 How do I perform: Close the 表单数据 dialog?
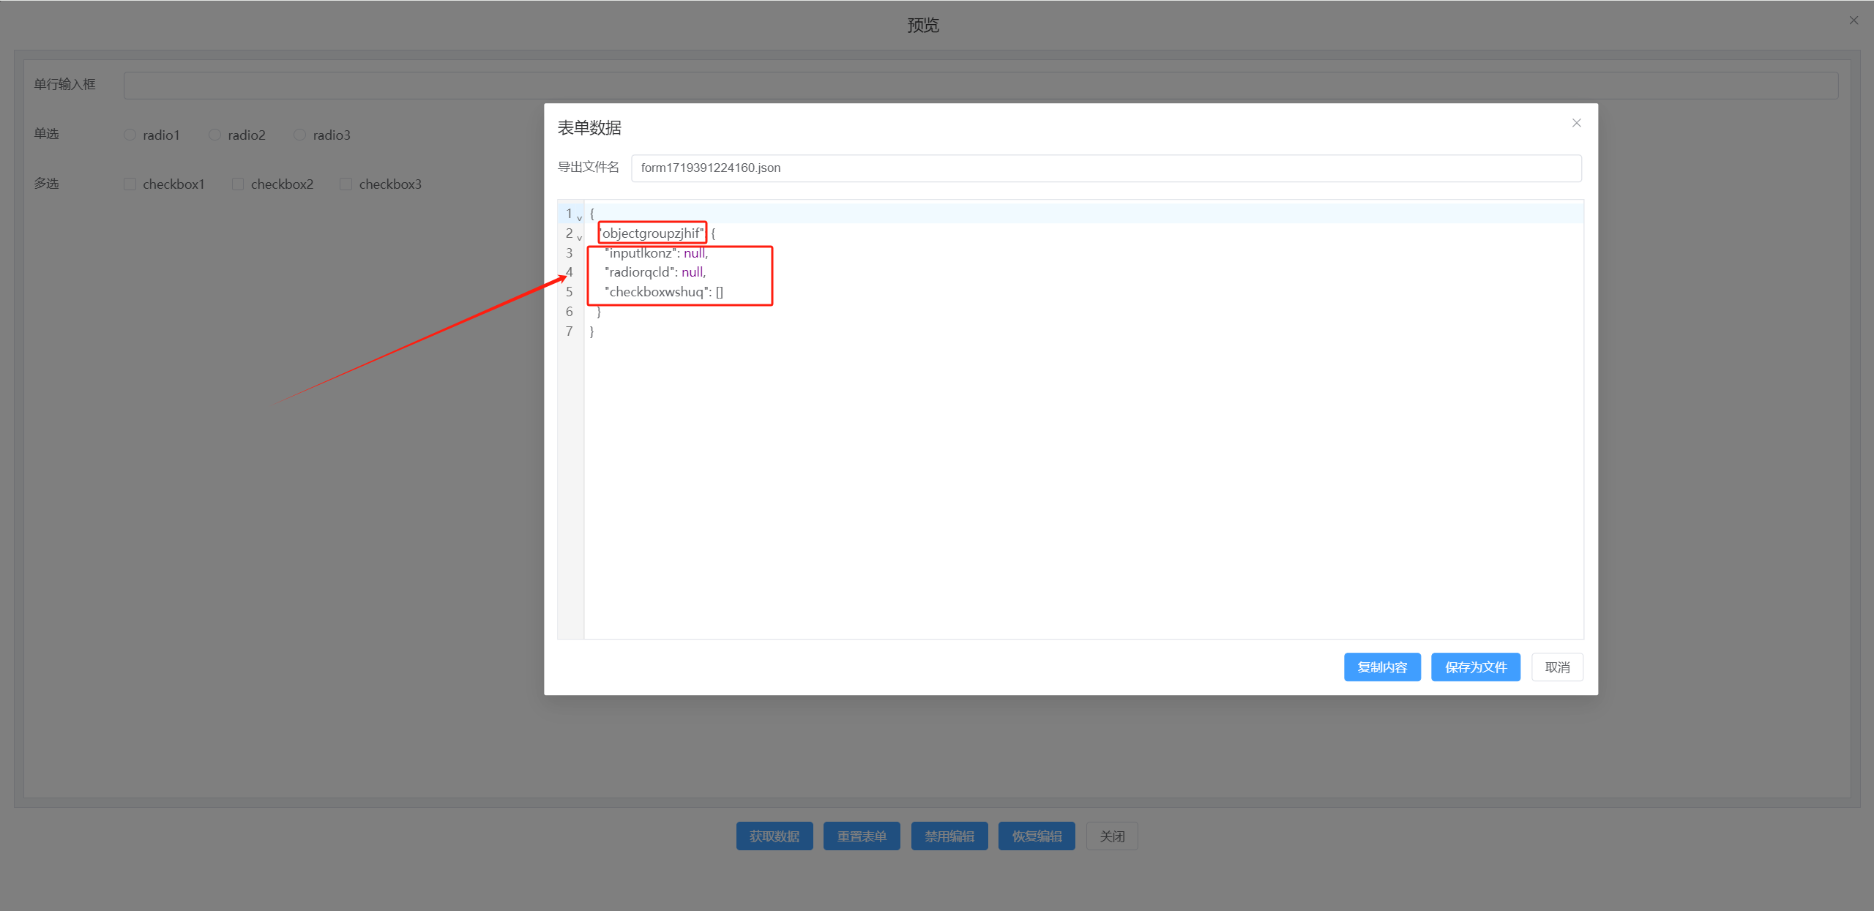click(x=1576, y=123)
